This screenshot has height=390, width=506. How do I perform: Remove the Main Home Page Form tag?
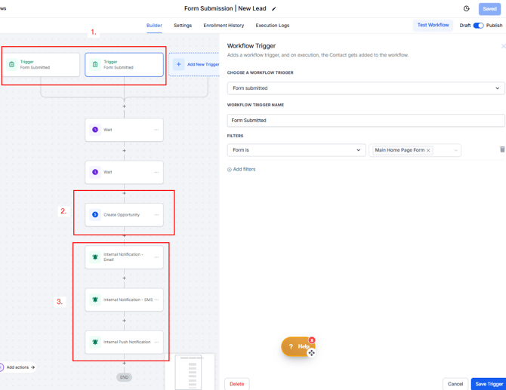(428, 150)
